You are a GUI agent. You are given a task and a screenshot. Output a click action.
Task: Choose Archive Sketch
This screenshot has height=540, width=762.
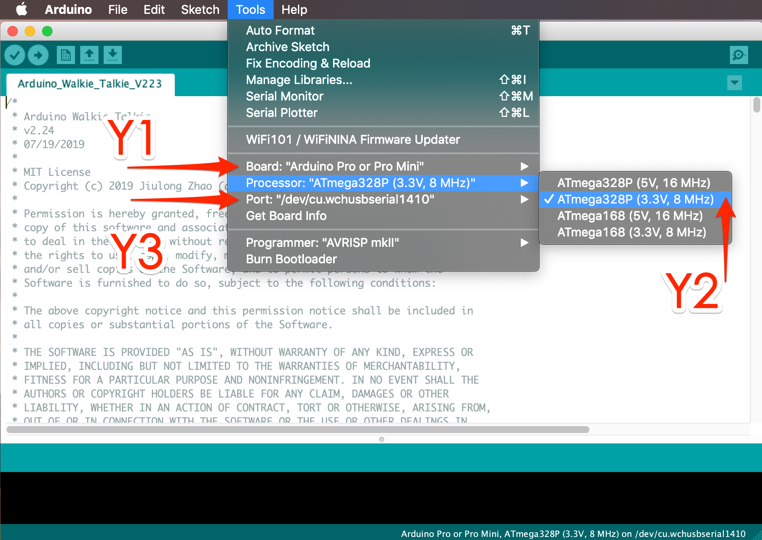tap(383, 47)
